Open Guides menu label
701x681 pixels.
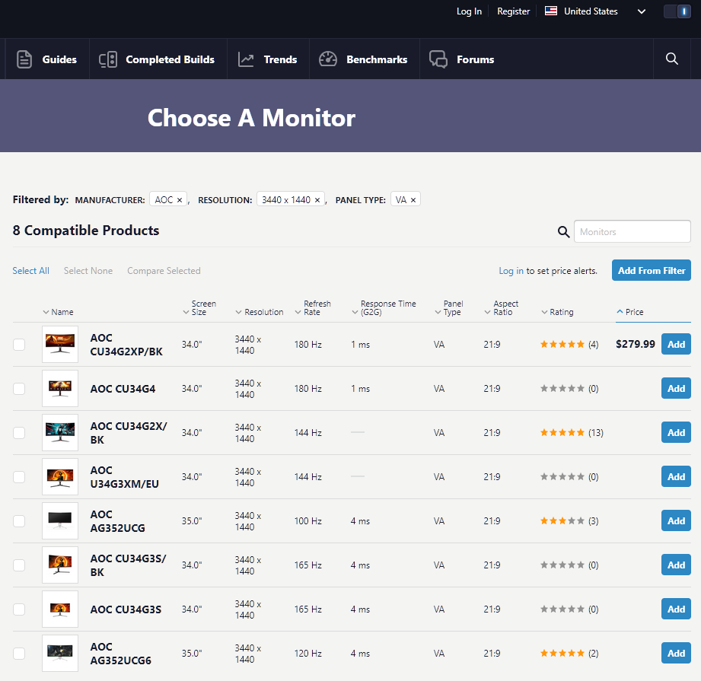(x=59, y=59)
